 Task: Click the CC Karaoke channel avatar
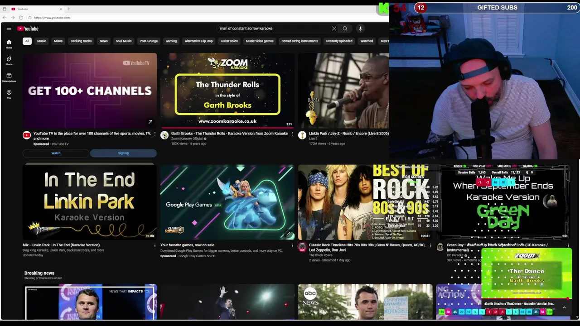pyautogui.click(x=440, y=247)
